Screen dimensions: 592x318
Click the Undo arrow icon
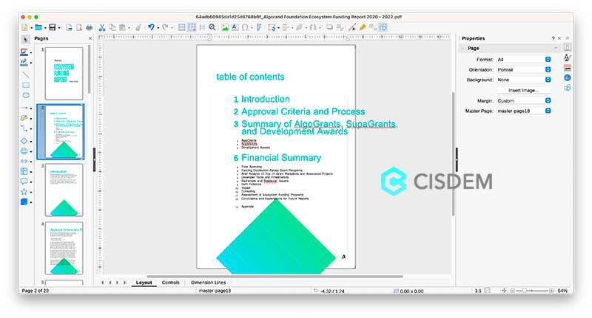(x=151, y=27)
